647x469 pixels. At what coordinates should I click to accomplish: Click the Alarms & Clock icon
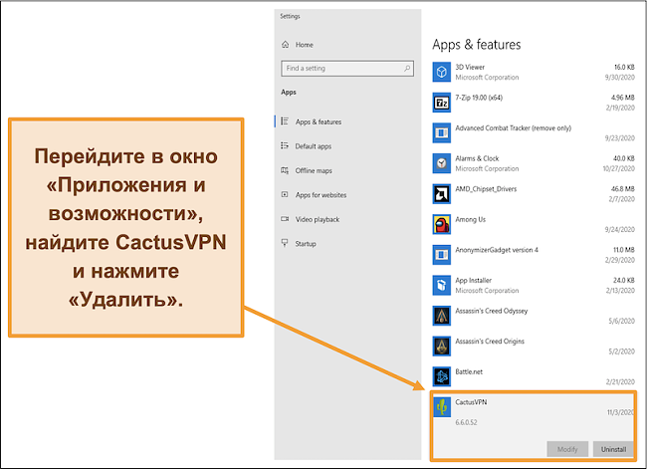pos(442,163)
